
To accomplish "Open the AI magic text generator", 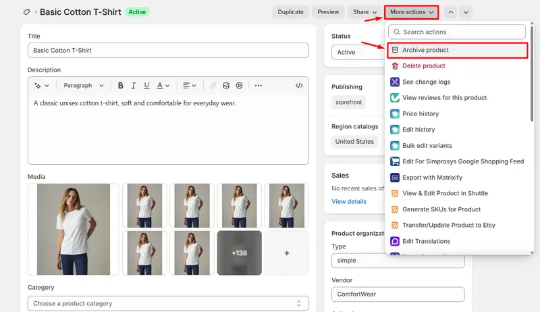I will 41,85.
